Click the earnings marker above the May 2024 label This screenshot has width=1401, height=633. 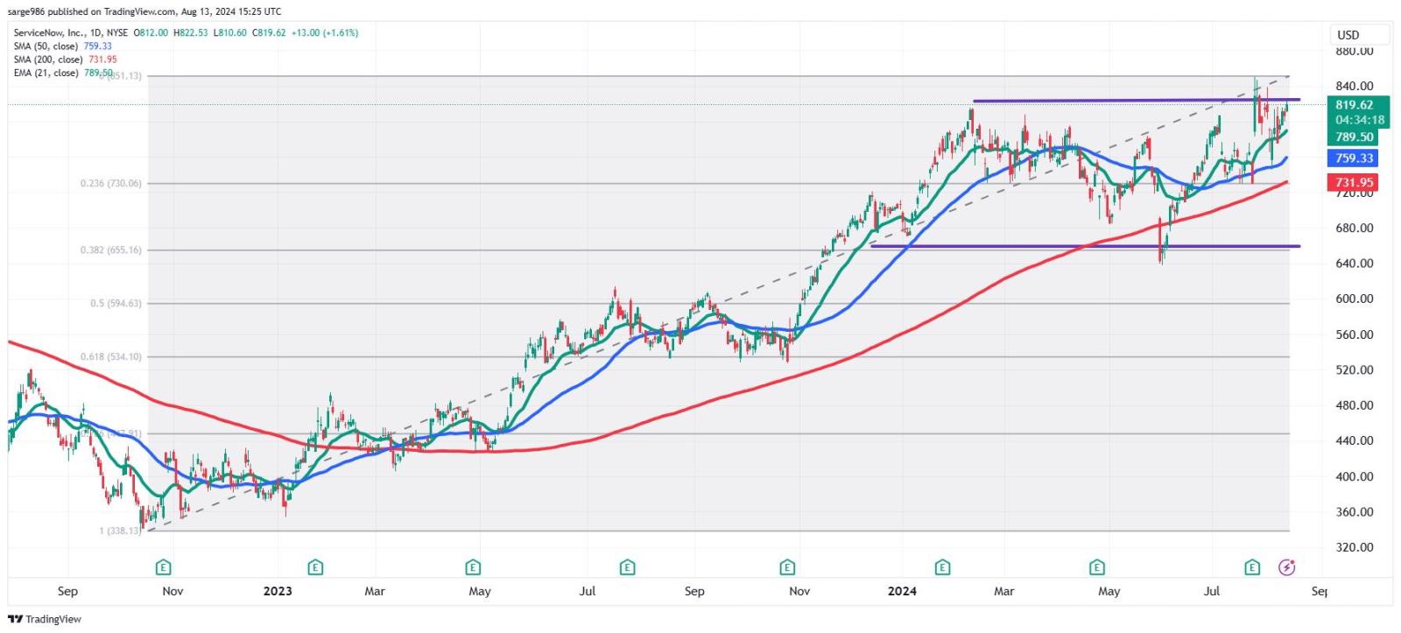pos(1097,567)
